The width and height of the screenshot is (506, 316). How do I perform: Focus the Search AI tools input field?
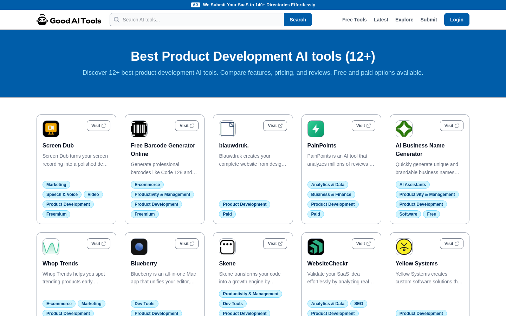pos(197,20)
